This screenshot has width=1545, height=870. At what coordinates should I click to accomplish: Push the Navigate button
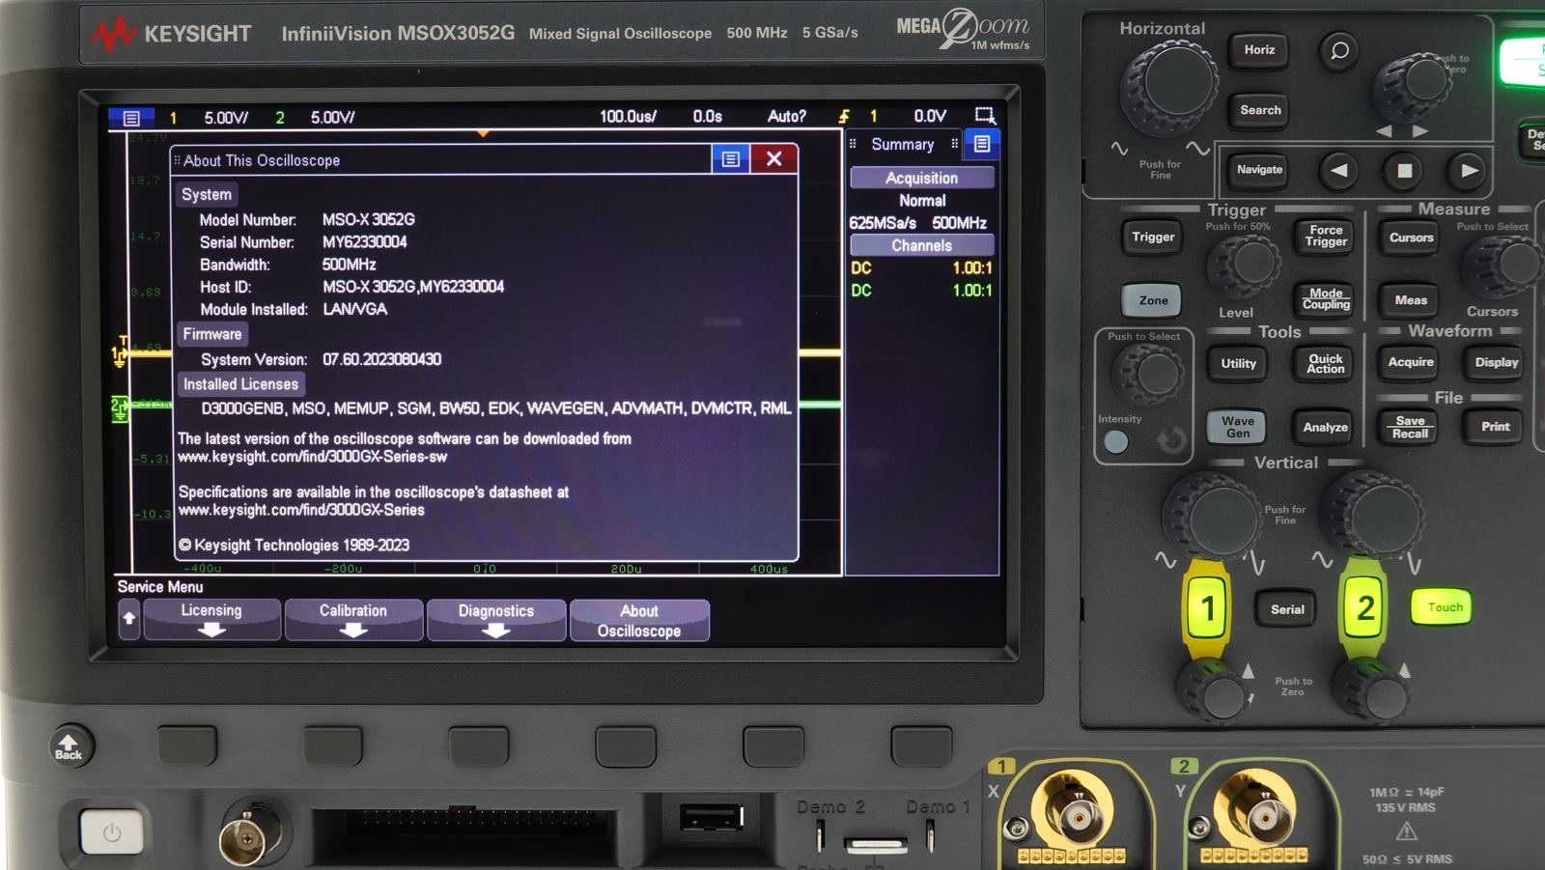tap(1260, 170)
